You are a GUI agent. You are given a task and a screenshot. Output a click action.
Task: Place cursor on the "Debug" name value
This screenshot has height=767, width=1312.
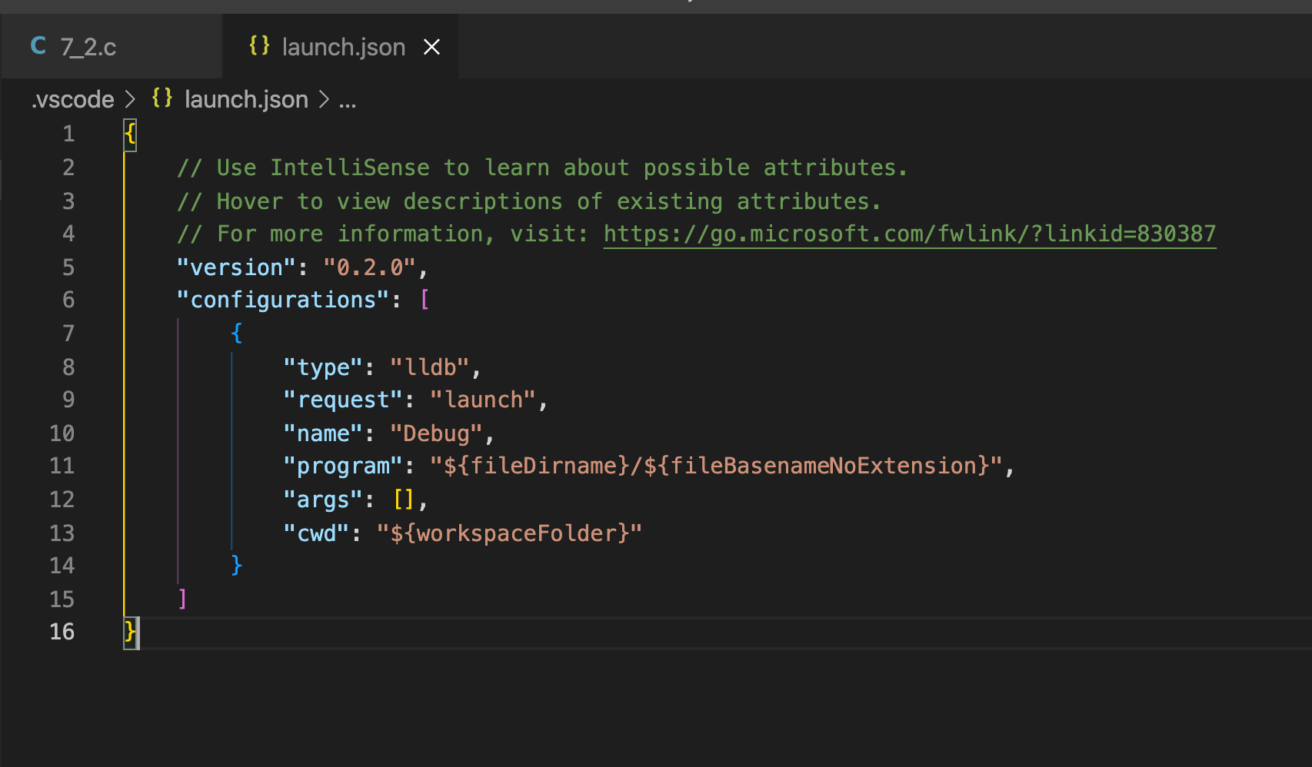tap(436, 433)
